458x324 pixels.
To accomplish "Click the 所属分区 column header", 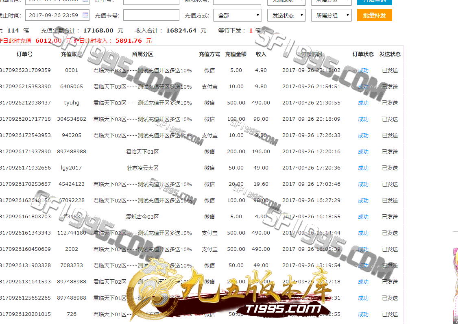I will point(142,54).
